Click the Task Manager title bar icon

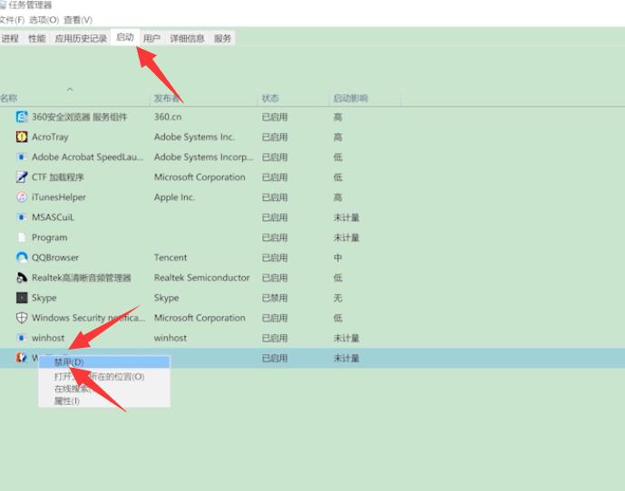3,5
